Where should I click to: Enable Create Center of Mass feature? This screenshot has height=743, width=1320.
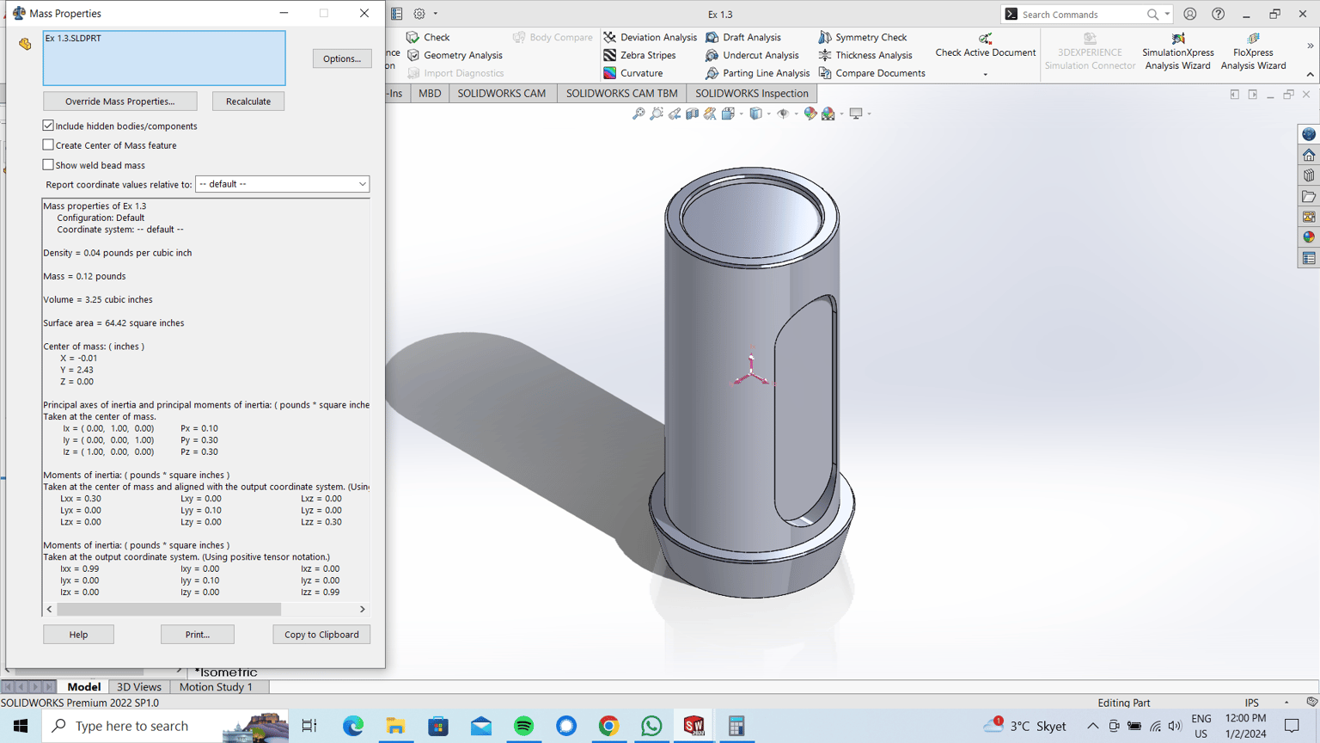point(48,145)
